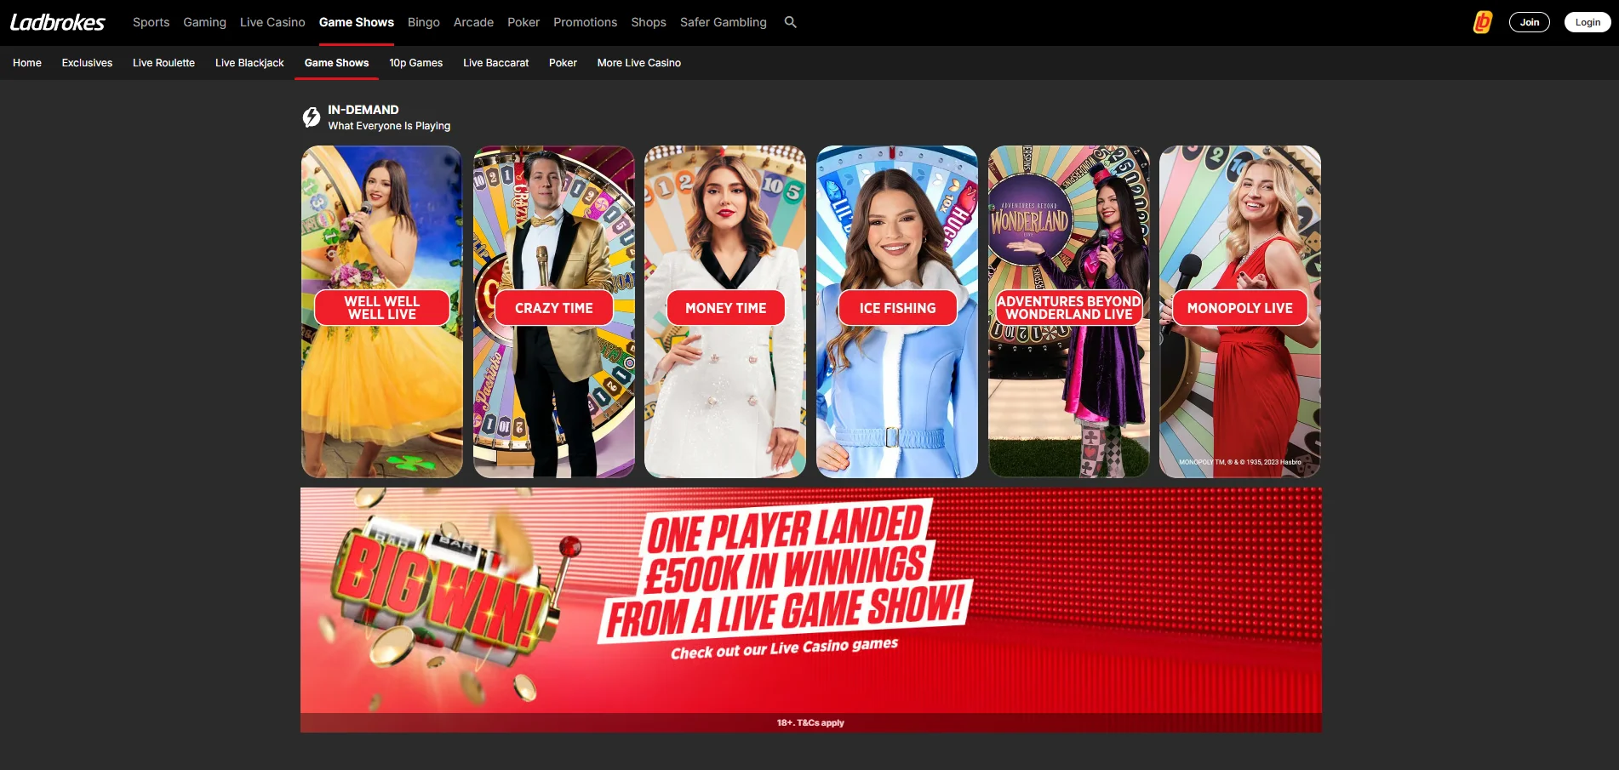Click the Login button
This screenshot has width=1619, height=770.
coord(1588,22)
